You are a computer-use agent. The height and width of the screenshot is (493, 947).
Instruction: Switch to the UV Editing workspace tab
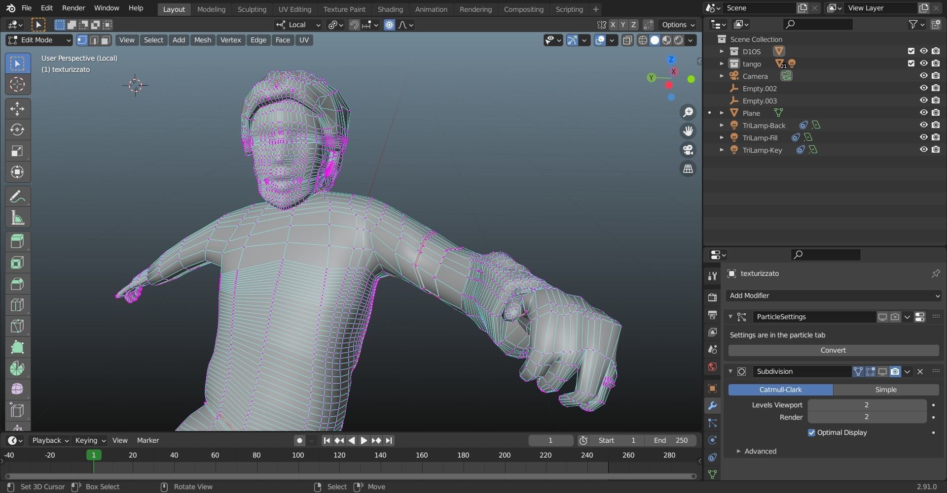[x=294, y=9]
